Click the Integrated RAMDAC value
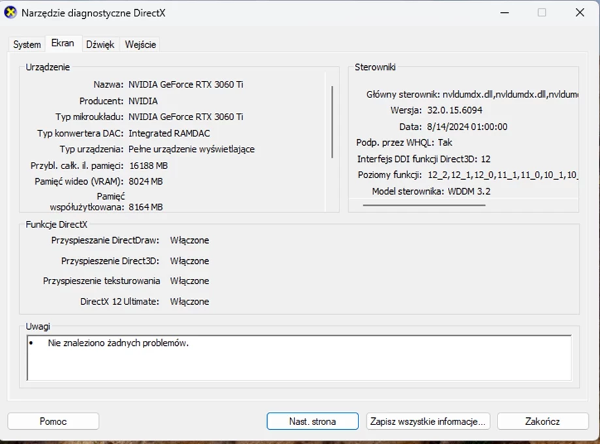This screenshot has width=600, height=444. (169, 133)
